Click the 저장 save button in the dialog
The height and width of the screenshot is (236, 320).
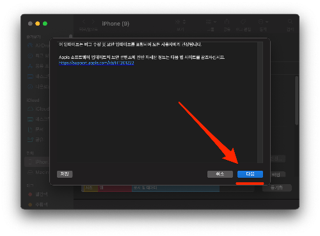pos(65,174)
